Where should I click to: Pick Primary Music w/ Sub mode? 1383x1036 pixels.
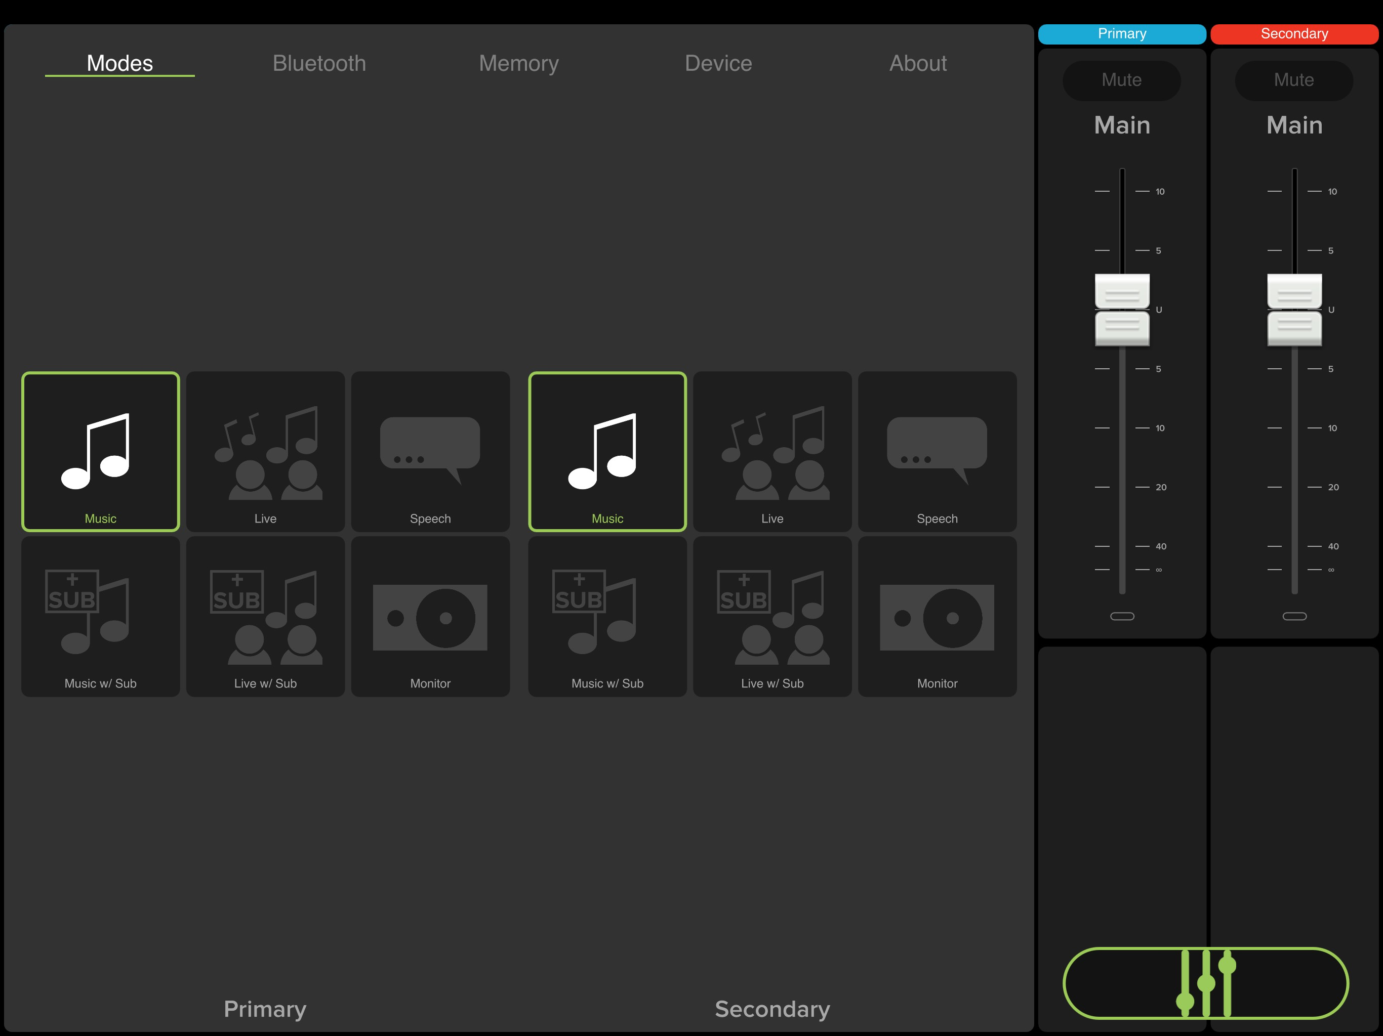100,616
